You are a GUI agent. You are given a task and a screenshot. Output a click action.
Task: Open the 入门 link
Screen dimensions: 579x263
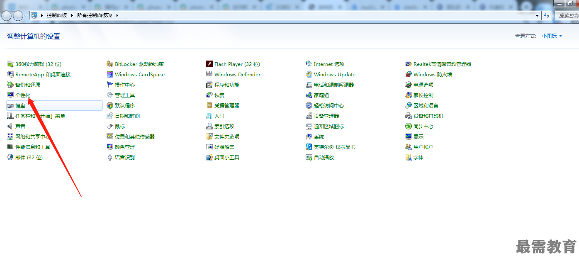219,116
